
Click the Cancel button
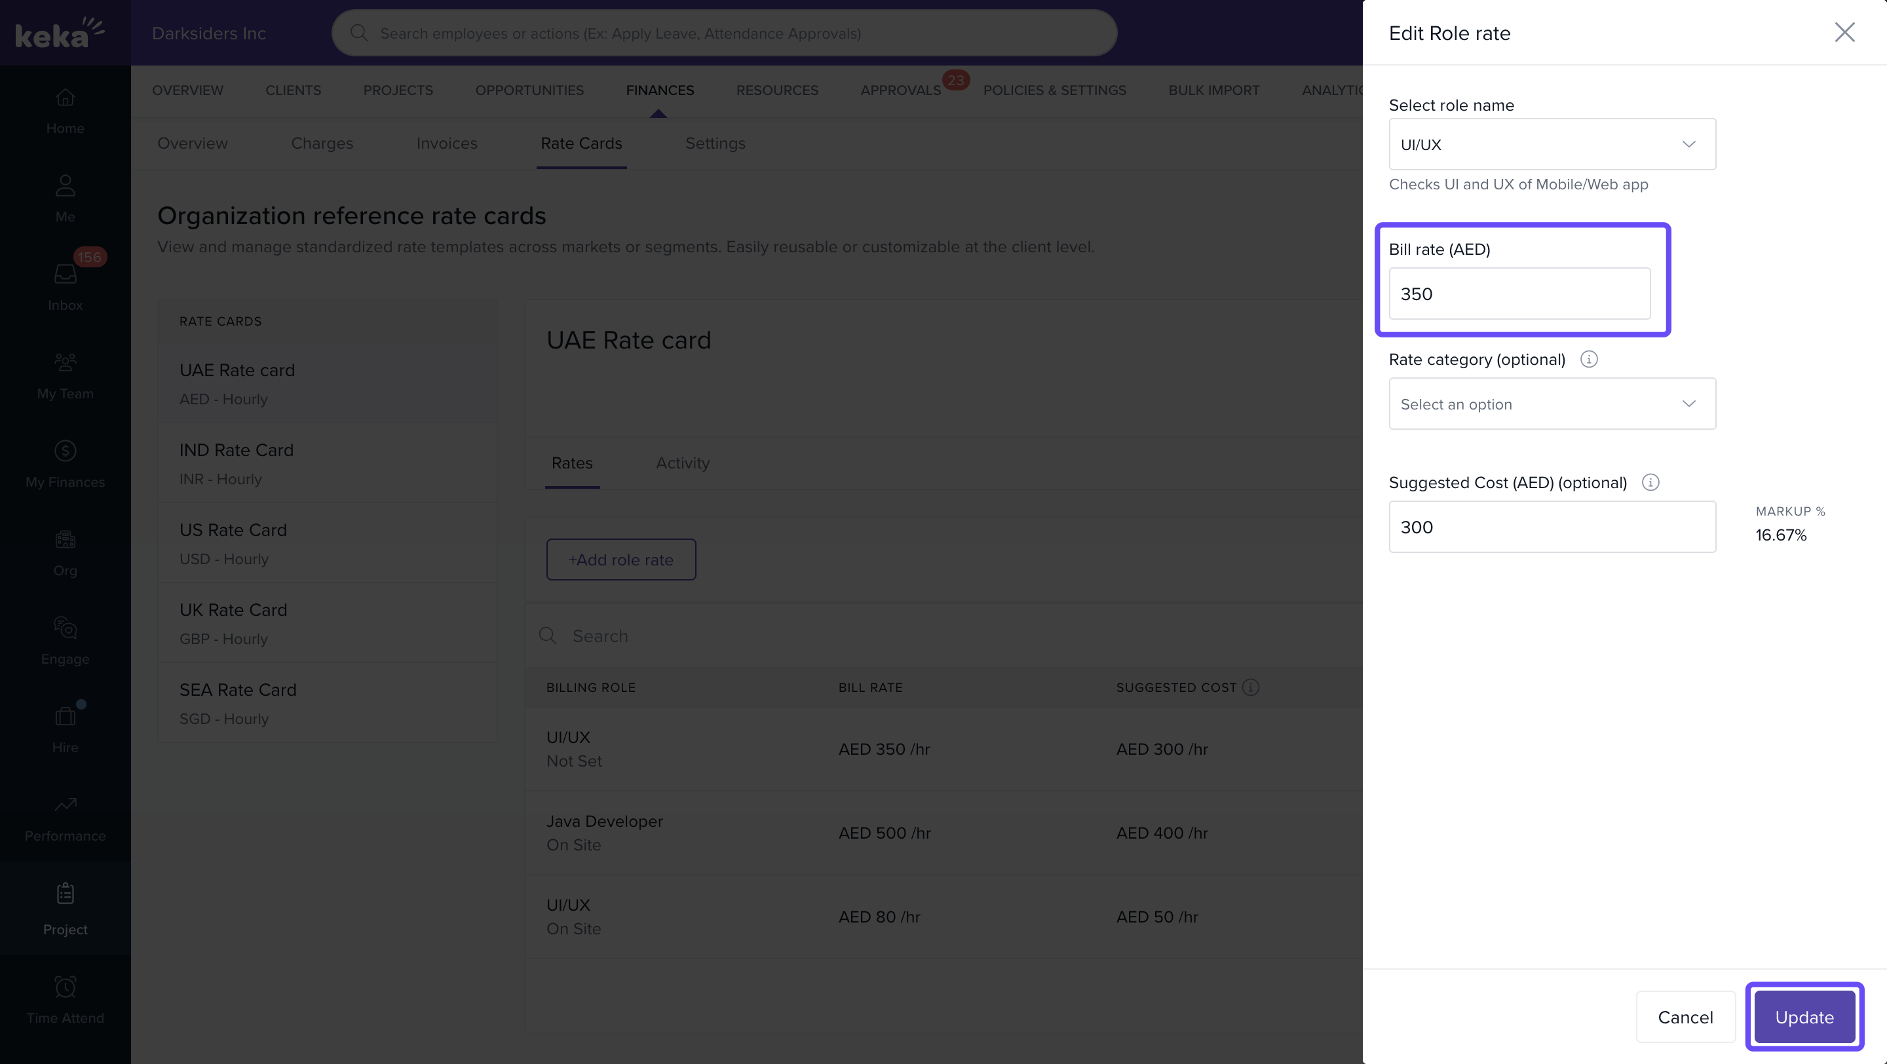[1685, 1017]
